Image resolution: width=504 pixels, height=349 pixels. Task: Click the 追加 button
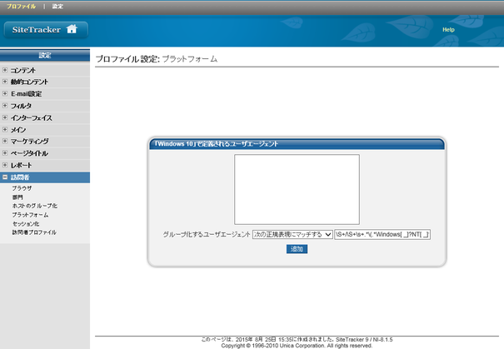[x=297, y=249]
